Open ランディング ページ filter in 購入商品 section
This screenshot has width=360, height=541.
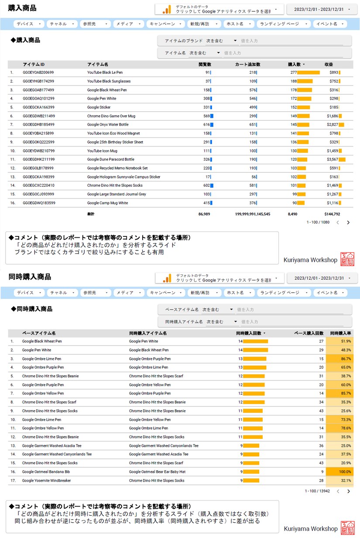[283, 24]
